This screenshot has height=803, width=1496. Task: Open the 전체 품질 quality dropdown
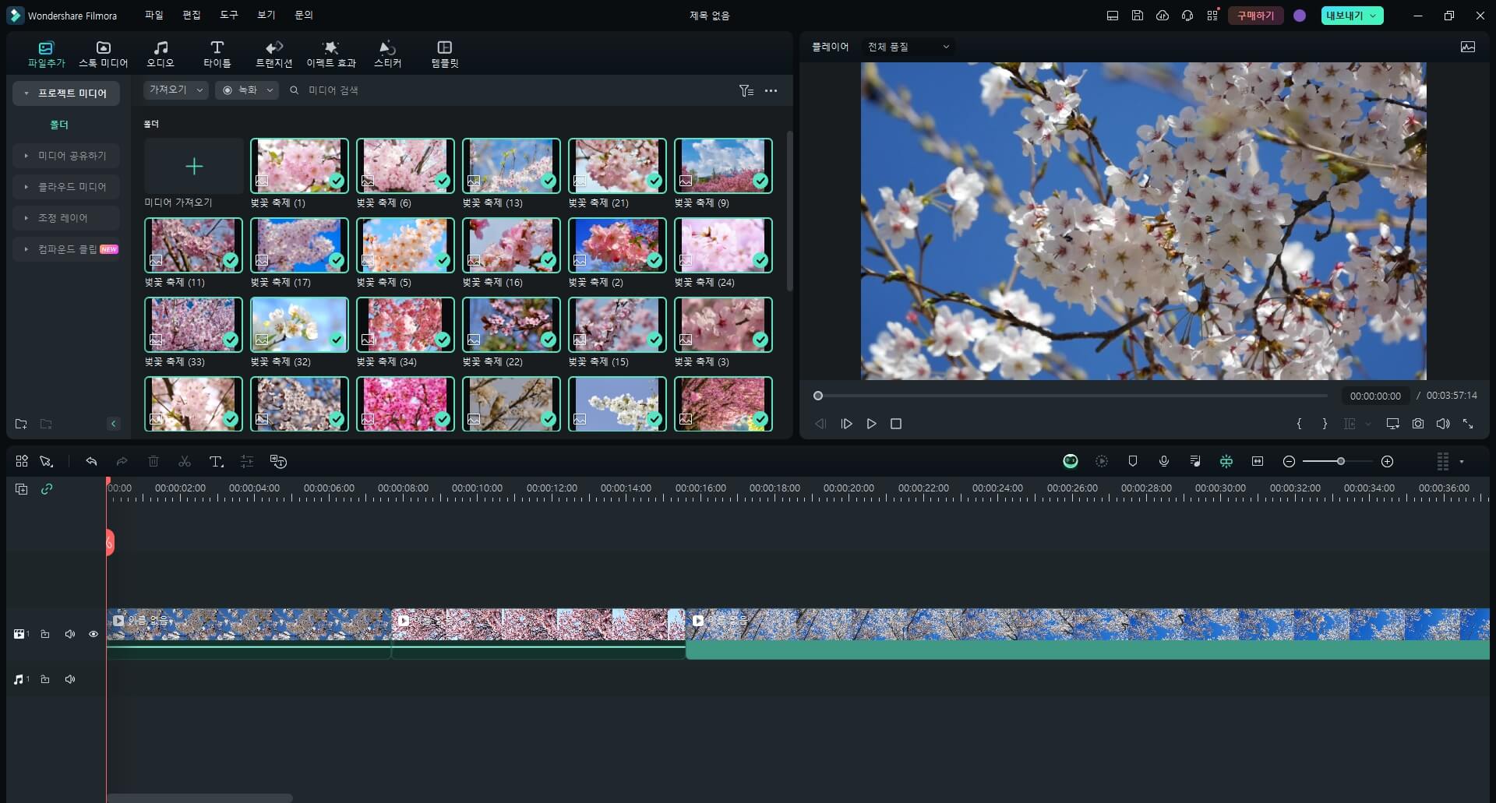(909, 47)
